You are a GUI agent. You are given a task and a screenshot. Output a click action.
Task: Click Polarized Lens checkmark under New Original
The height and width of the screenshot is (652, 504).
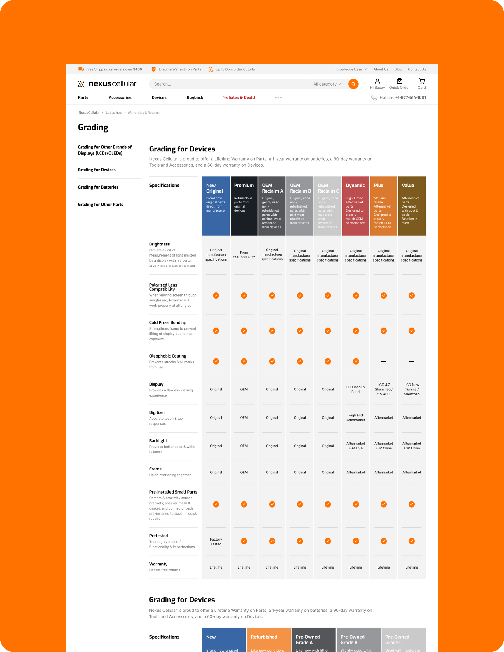216,296
